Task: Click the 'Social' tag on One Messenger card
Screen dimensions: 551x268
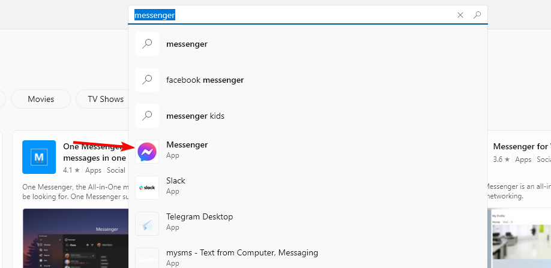Action: click(116, 170)
